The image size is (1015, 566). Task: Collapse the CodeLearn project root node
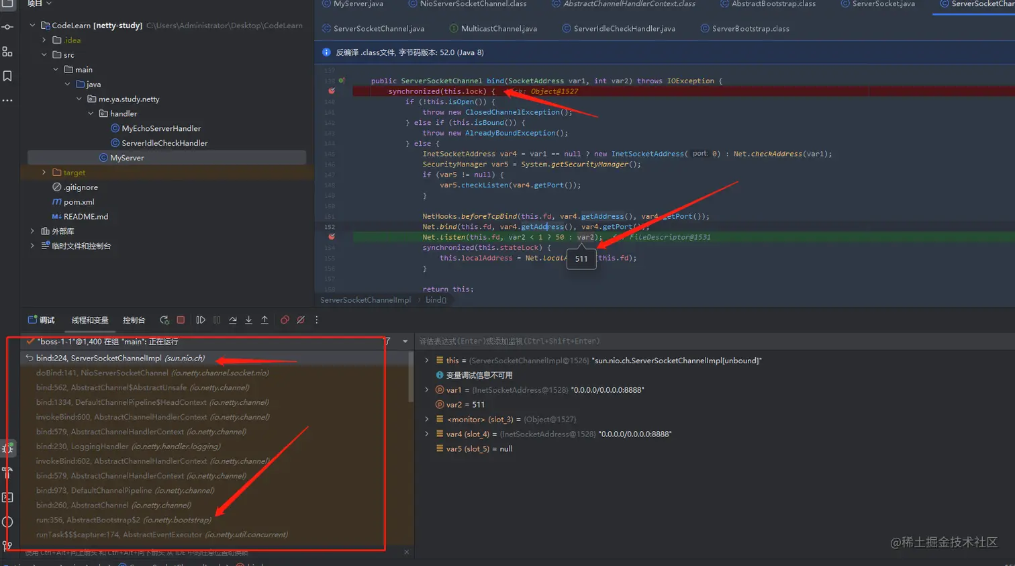tap(32, 26)
